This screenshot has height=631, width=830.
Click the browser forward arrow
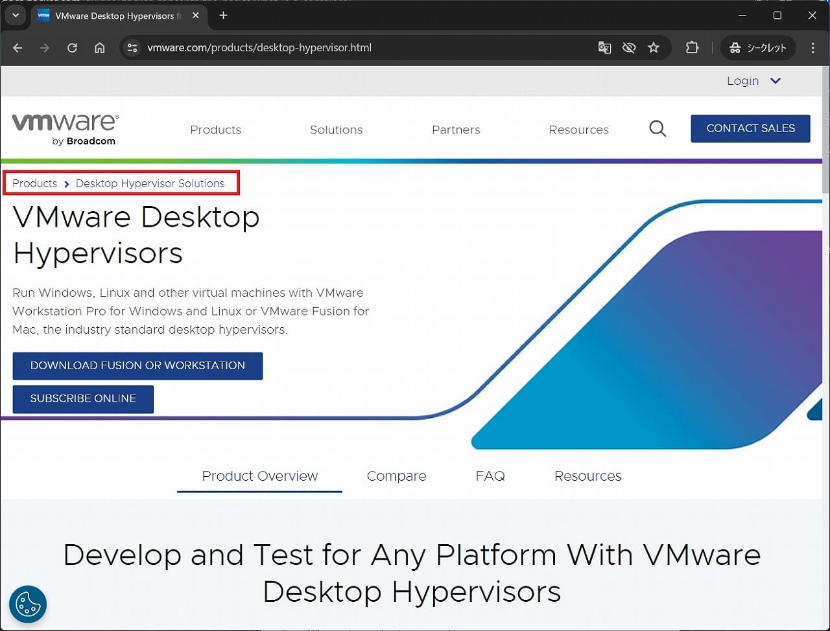tap(45, 48)
